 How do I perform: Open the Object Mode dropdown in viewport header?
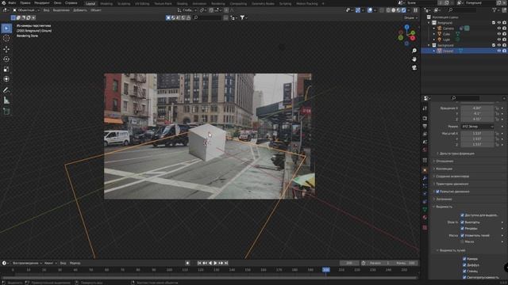pos(25,10)
